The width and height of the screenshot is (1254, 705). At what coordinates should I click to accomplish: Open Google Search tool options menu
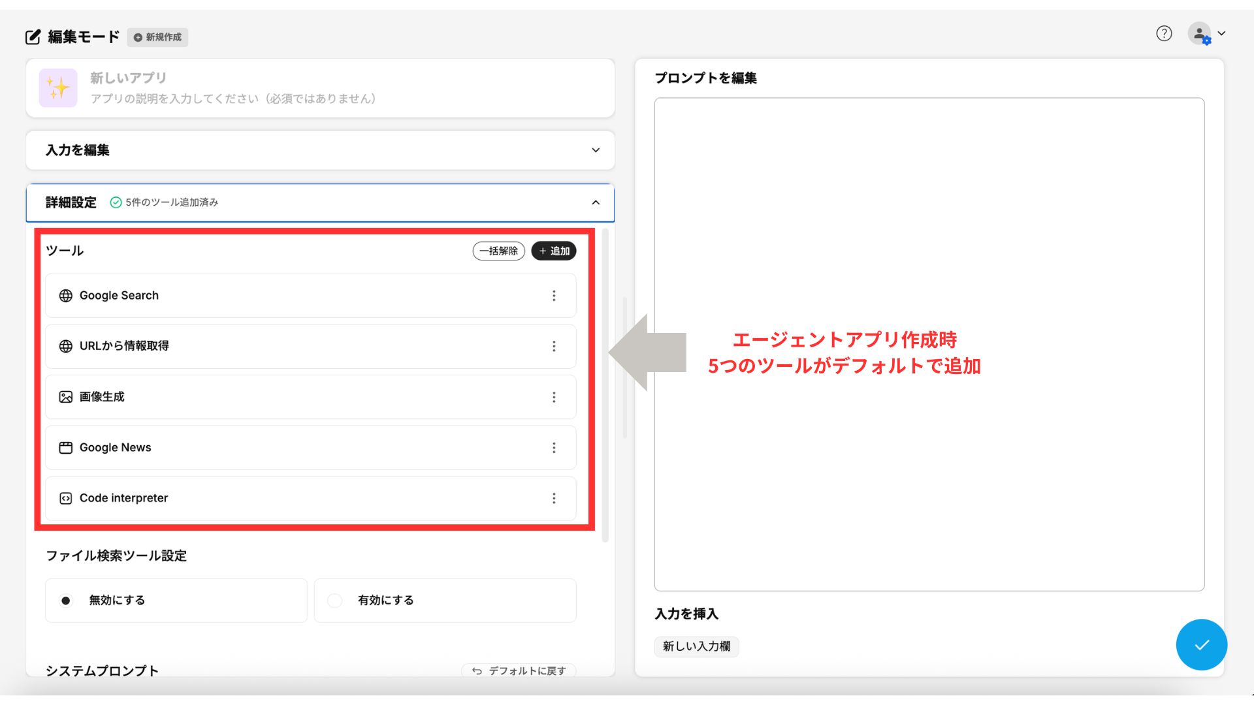click(x=554, y=296)
